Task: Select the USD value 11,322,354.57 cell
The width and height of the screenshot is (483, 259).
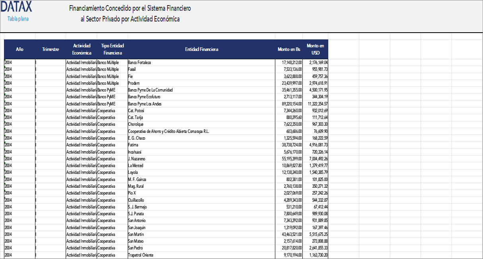Action: [x=315, y=104]
